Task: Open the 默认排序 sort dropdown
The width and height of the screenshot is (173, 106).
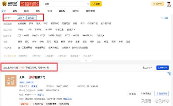Action: [x=147, y=68]
